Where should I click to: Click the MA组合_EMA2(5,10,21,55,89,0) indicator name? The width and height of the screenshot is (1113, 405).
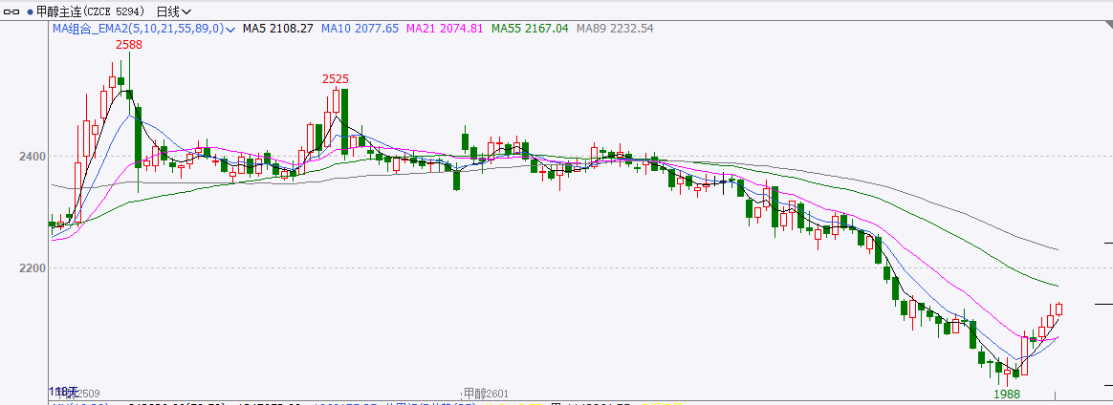point(137,30)
